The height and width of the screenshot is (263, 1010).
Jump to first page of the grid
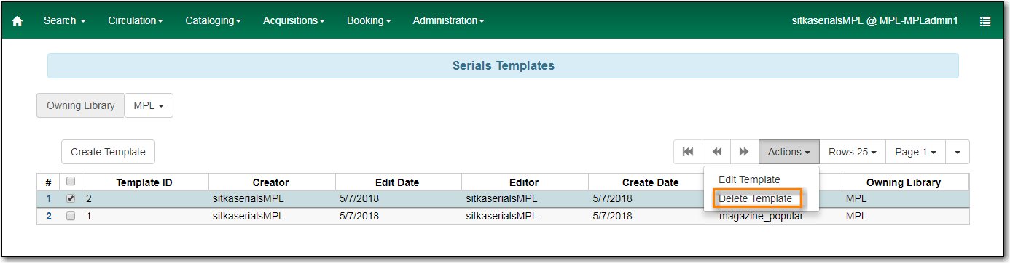click(x=688, y=152)
